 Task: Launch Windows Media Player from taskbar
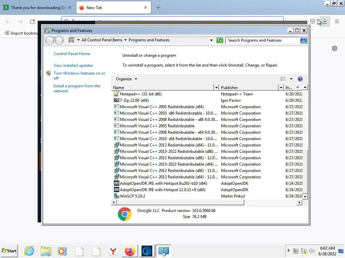pyautogui.click(x=62, y=251)
